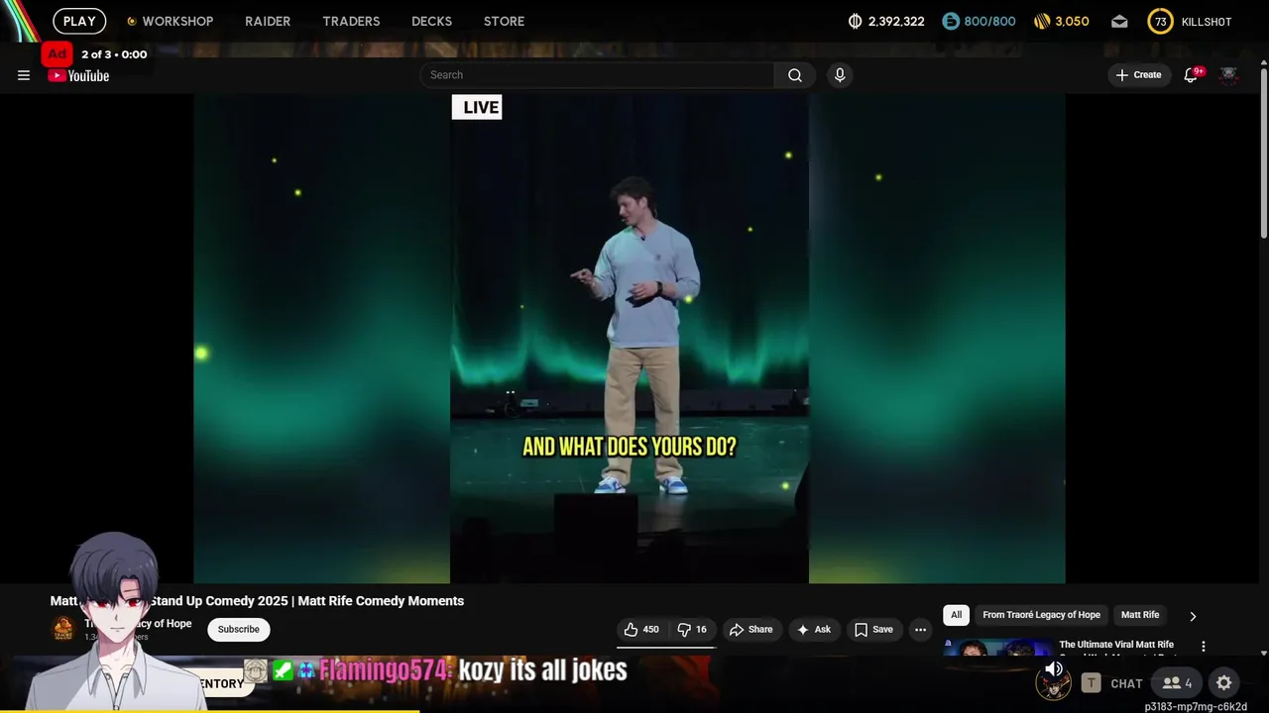This screenshot has width=1269, height=713.
Task: Go to the STORE tab
Action: [x=504, y=22]
